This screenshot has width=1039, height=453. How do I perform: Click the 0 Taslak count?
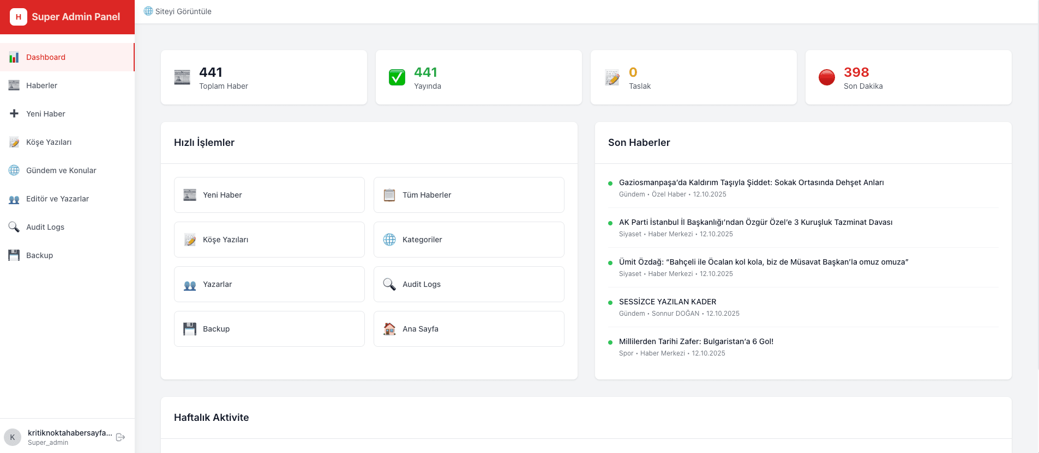(633, 72)
